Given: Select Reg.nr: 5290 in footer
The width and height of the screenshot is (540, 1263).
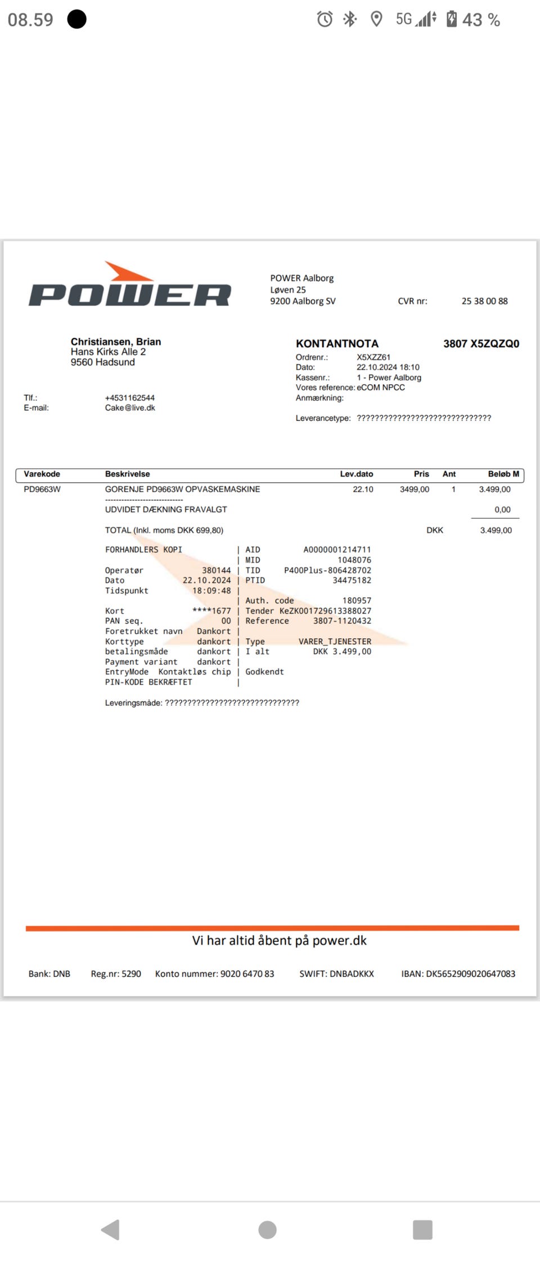Looking at the screenshot, I should coord(116,973).
